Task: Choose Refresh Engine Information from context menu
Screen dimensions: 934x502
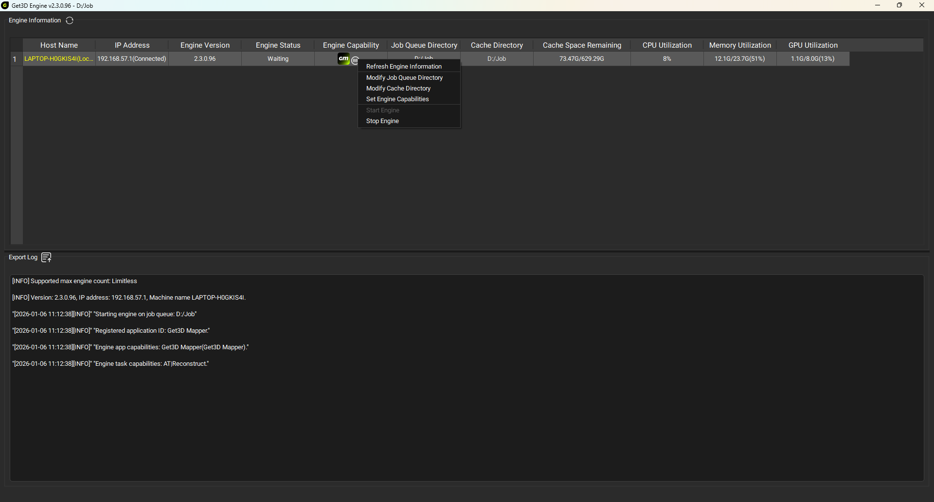Action: [404, 67]
